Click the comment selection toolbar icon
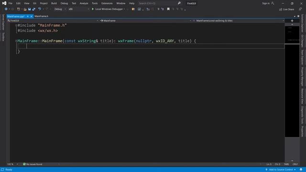The height and width of the screenshot is (172, 306). click(x=158, y=9)
